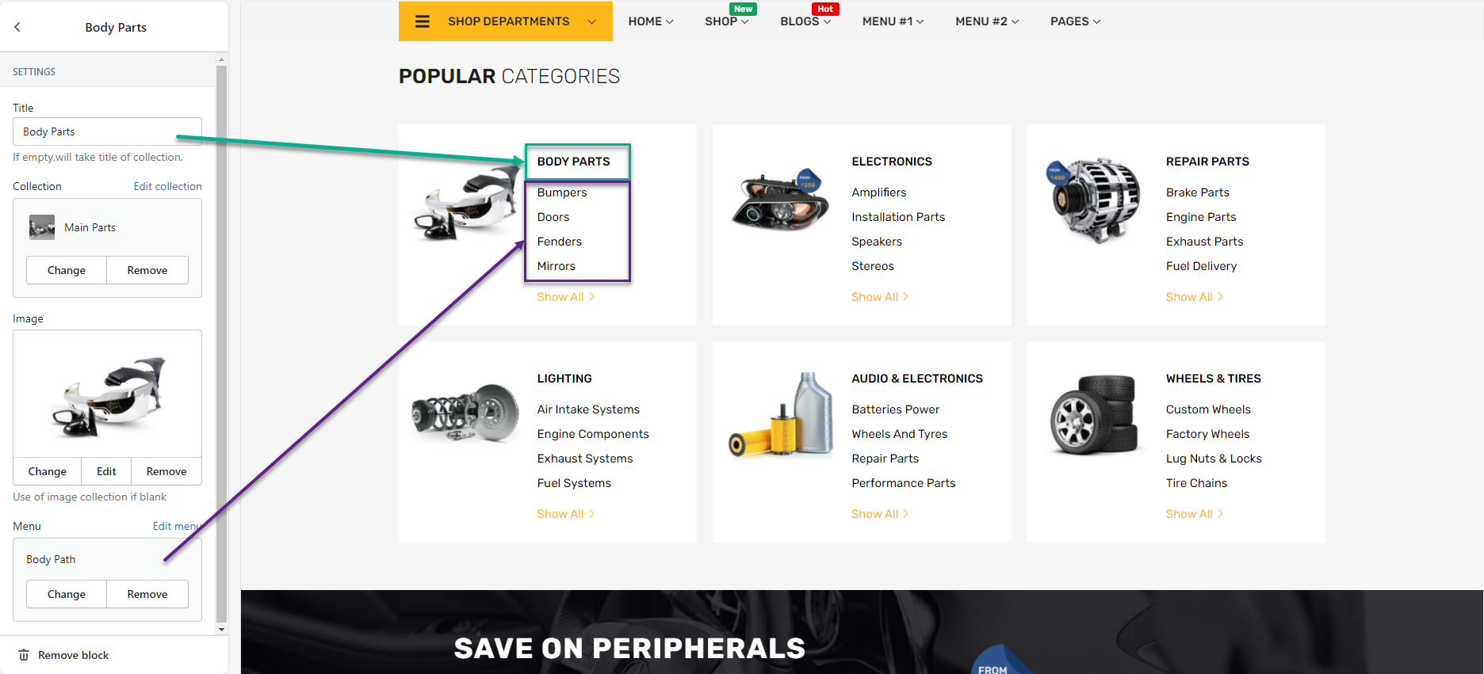This screenshot has width=1484, height=674.
Task: Open the SHOP menu with New badge
Action: point(727,21)
